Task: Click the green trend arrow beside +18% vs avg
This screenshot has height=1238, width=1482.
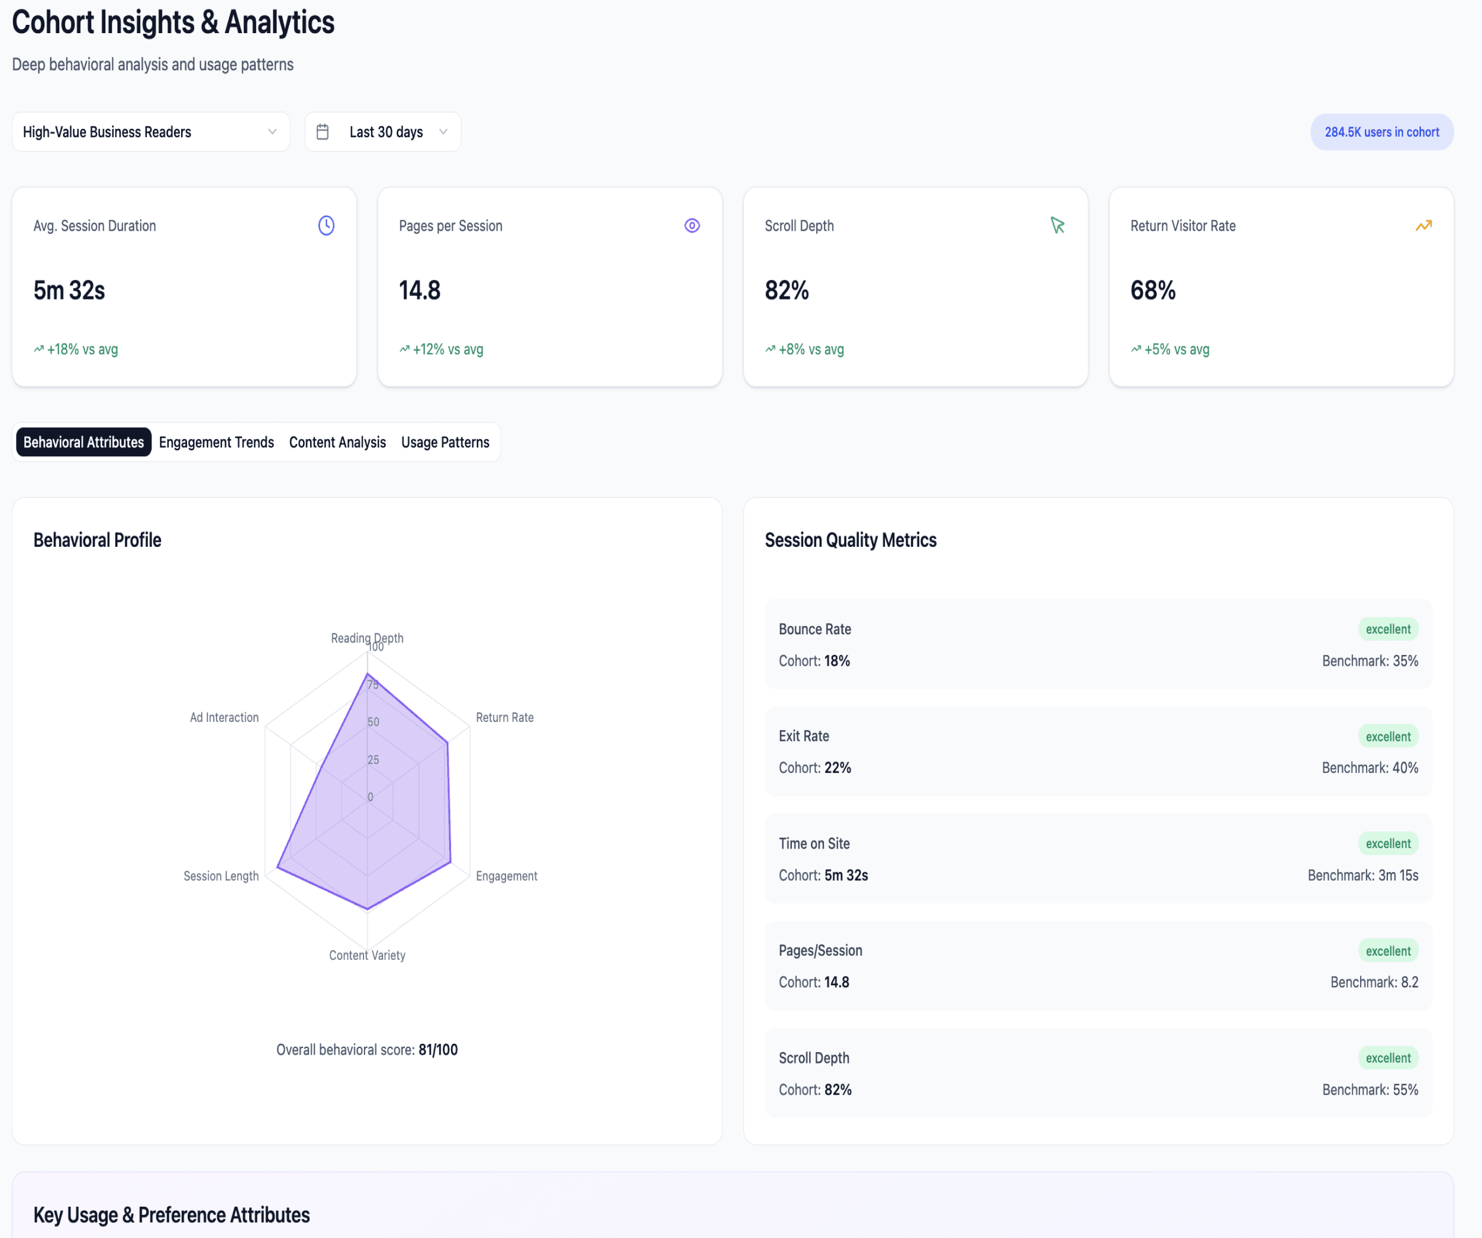Action: click(x=39, y=349)
